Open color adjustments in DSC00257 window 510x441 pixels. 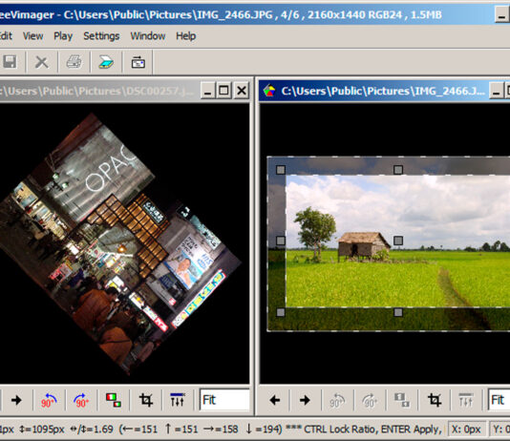(178, 400)
